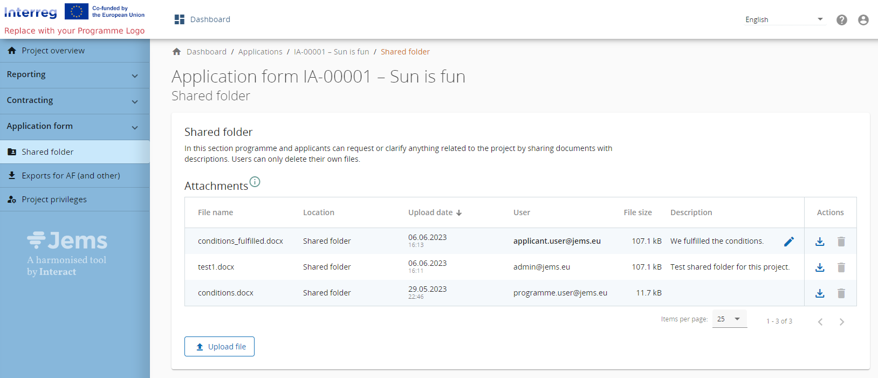Open the Applications breadcrumb link
The image size is (878, 378).
(x=260, y=52)
